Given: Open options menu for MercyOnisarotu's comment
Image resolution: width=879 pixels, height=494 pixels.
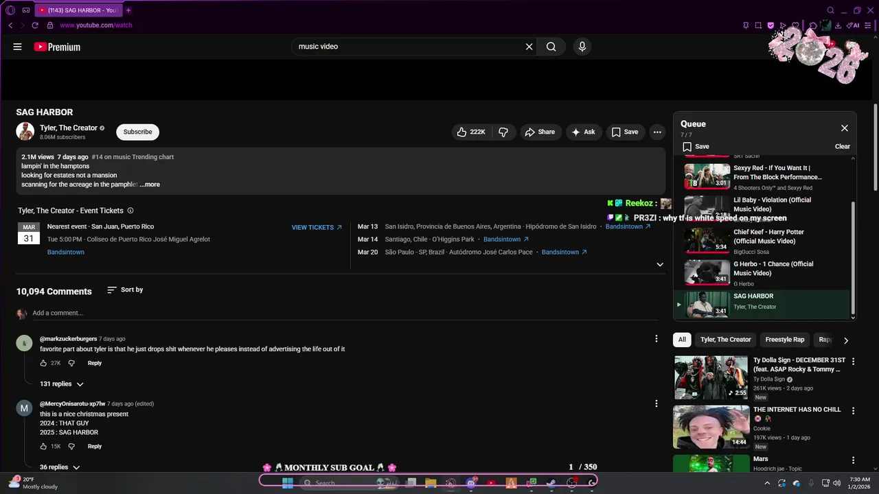Looking at the screenshot, I should point(657,403).
